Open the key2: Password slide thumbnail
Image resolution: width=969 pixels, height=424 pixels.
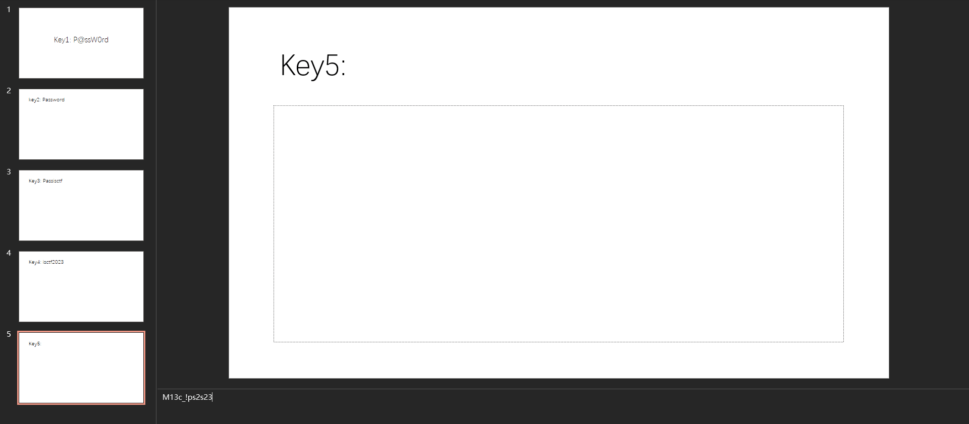(81, 124)
